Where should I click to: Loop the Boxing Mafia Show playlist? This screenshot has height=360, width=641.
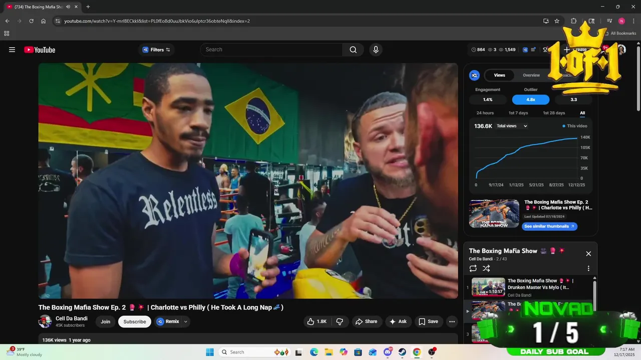(x=473, y=268)
